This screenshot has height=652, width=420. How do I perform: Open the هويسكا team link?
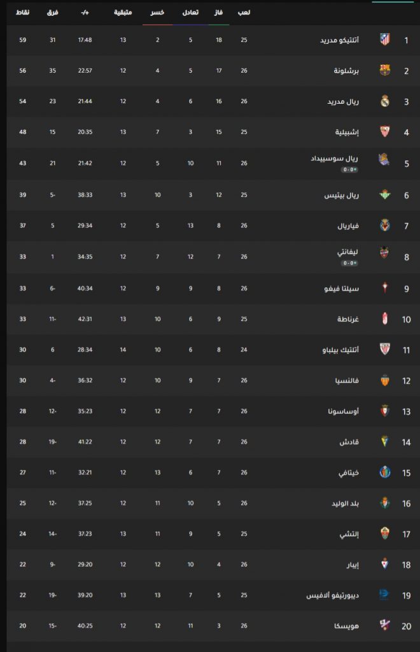click(346, 626)
